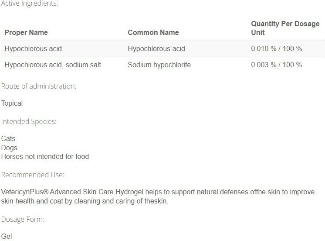Viewport: 325px width, 241px height.
Task: Select the "Dosage Form:" heading
Action: 23,219
